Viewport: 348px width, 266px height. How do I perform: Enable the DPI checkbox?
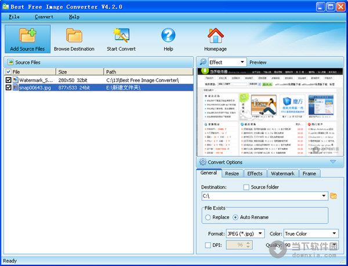208,245
